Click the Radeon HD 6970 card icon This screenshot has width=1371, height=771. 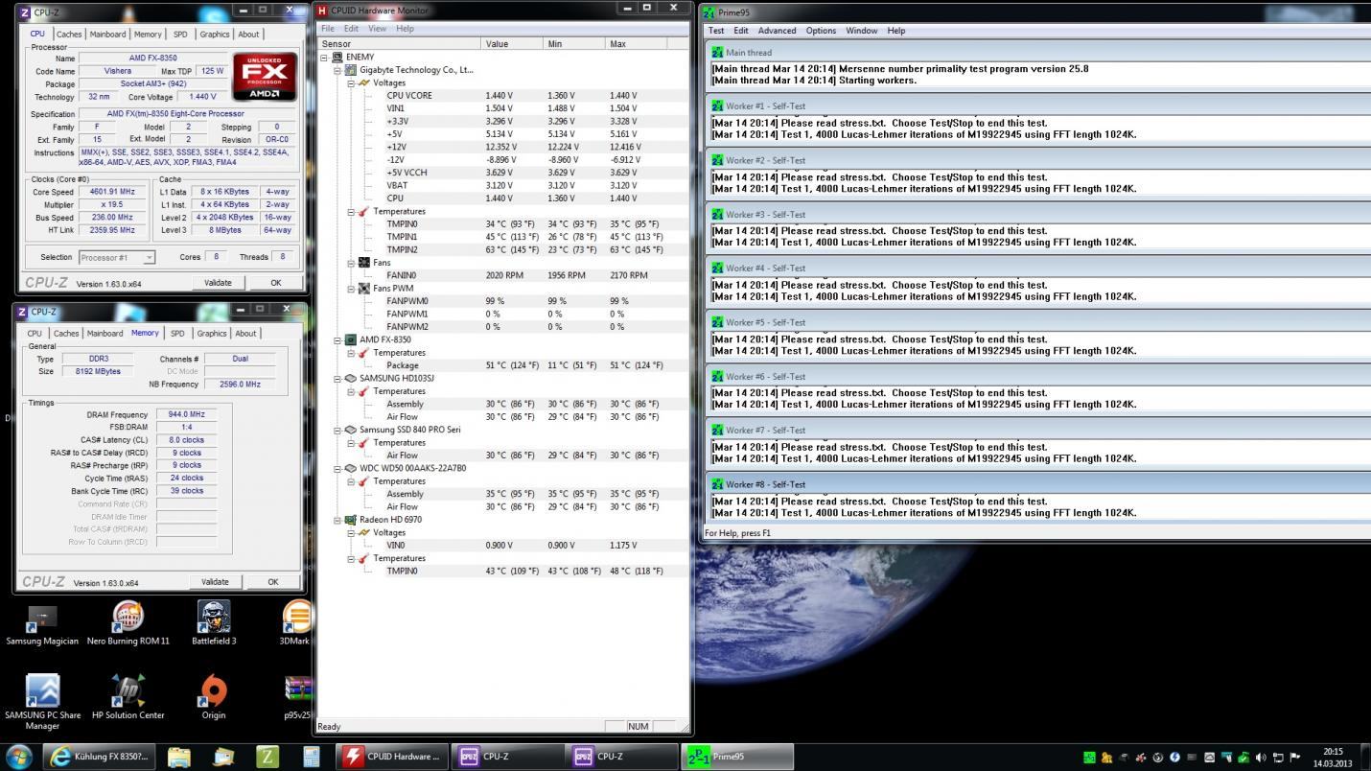pyautogui.click(x=351, y=520)
